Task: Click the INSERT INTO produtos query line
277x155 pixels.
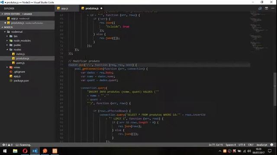Action: click(x=123, y=92)
